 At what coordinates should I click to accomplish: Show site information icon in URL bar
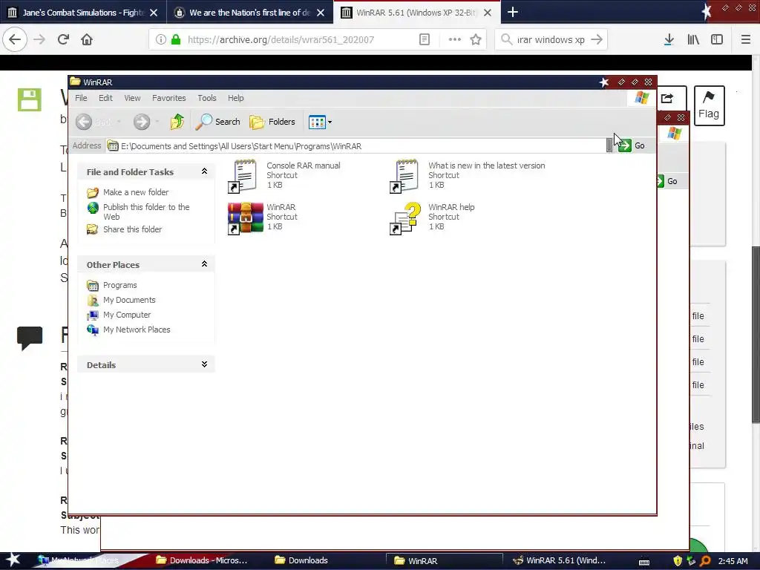click(x=161, y=40)
